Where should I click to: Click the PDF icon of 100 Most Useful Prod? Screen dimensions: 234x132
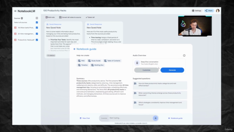15,28
